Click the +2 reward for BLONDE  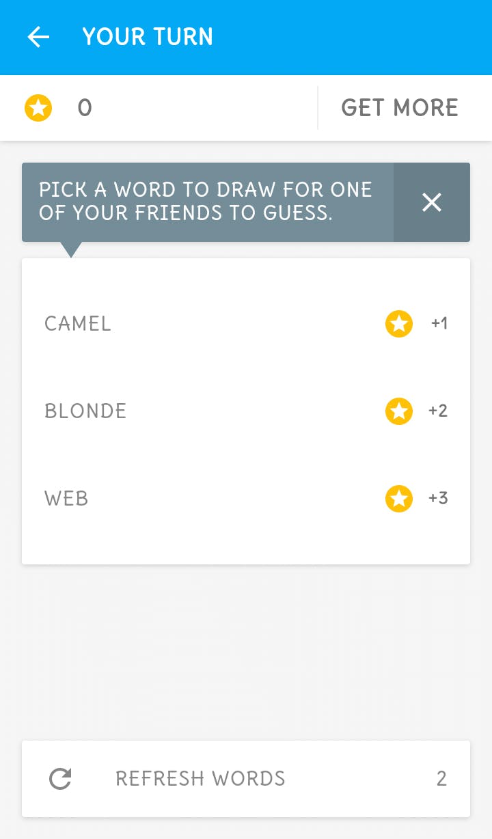[438, 411]
